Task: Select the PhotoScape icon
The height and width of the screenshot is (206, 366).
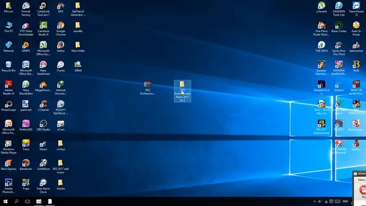Action: tap(9, 106)
